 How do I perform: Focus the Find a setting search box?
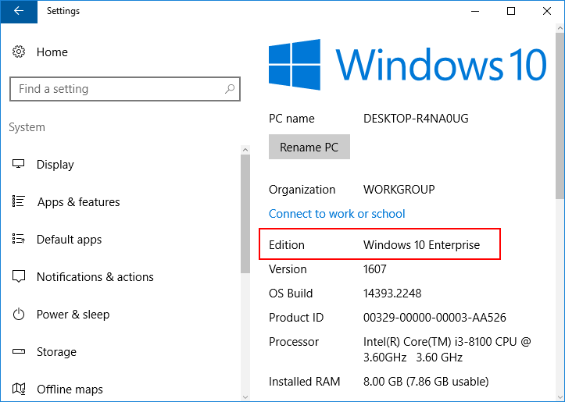(125, 88)
